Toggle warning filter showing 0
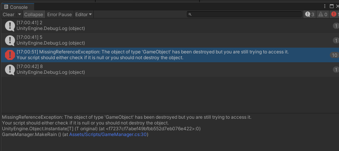Screen dimensions: 339x151 click(x=322, y=15)
